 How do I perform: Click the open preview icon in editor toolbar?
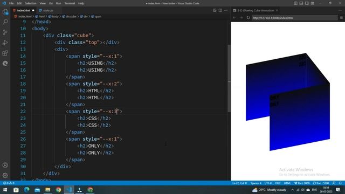215,10
